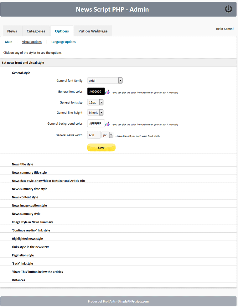Expand News date style, Textsizer section
The width and height of the screenshot is (238, 307).
[49, 181]
